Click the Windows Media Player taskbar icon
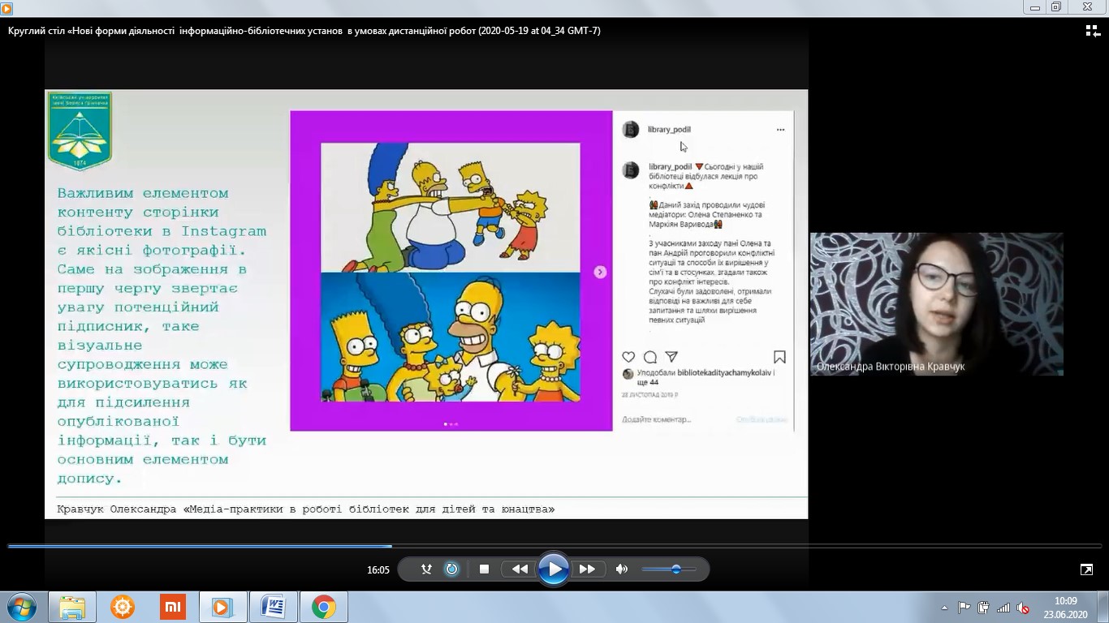 pyautogui.click(x=222, y=607)
